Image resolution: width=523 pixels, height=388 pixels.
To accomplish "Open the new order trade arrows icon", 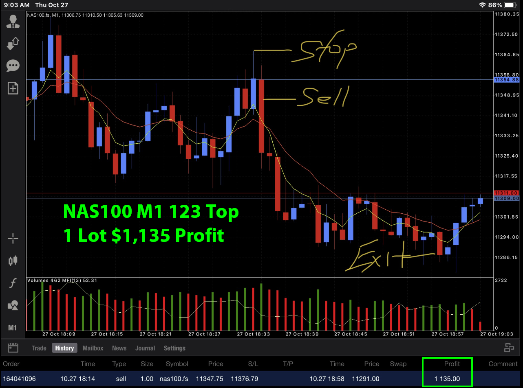I will point(13,43).
